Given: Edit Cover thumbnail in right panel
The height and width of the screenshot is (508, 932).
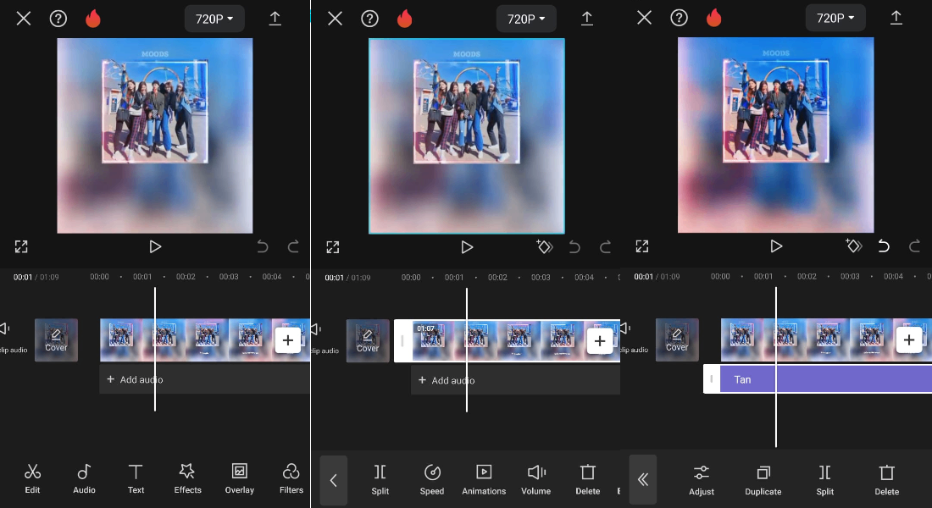Looking at the screenshot, I should (x=677, y=340).
